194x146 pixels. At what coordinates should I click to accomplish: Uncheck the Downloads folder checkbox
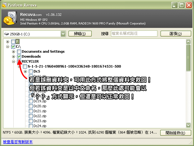tap(19, 56)
